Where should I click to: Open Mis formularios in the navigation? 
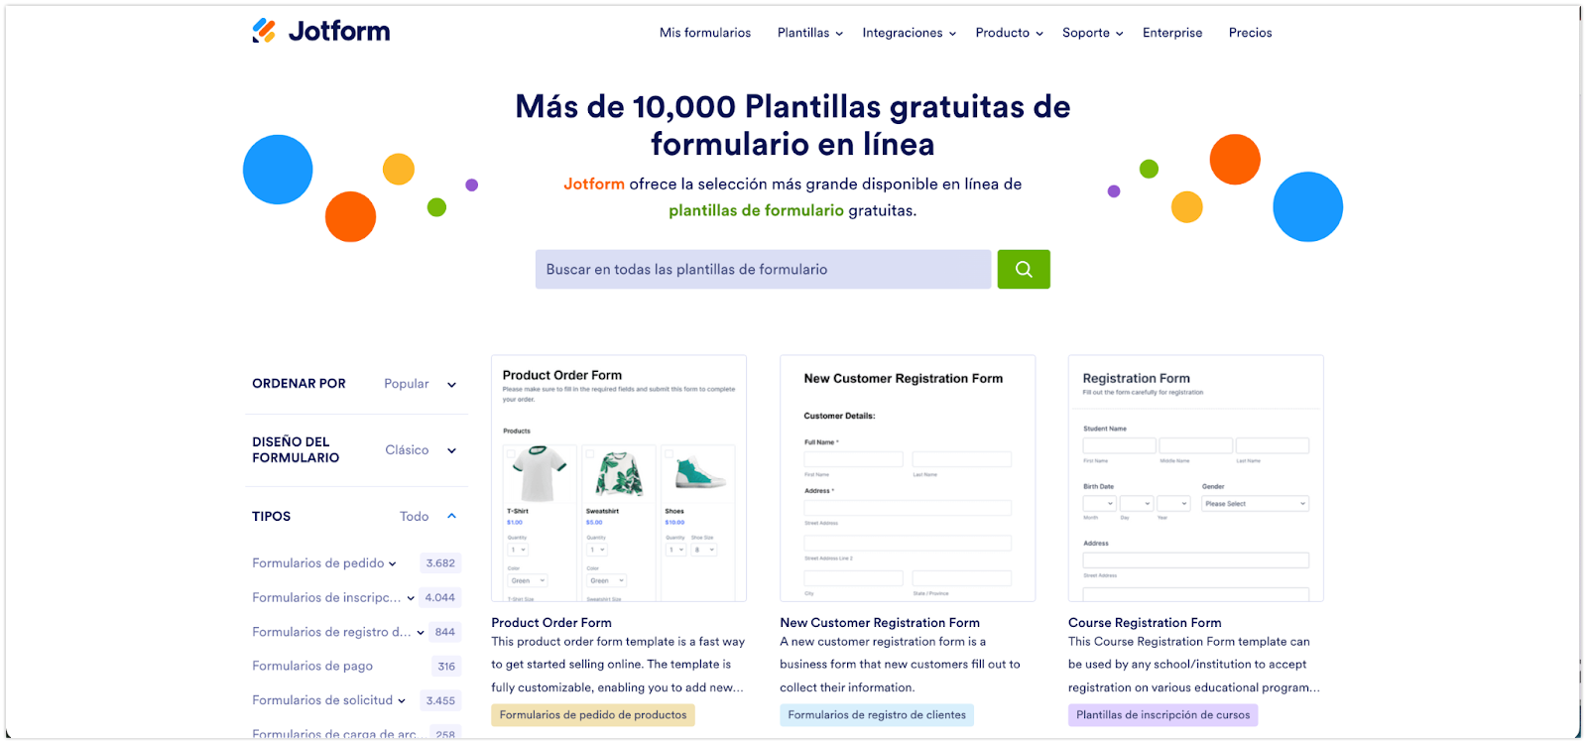pos(705,33)
